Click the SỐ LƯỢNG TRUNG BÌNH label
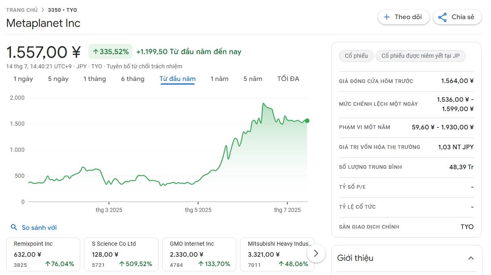Image resolution: width=491 pixels, height=275 pixels. 370,167
